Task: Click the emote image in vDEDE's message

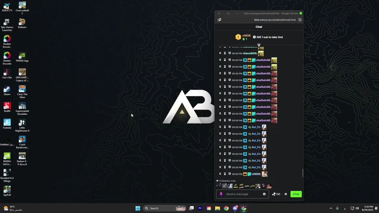Action: [x=264, y=174]
